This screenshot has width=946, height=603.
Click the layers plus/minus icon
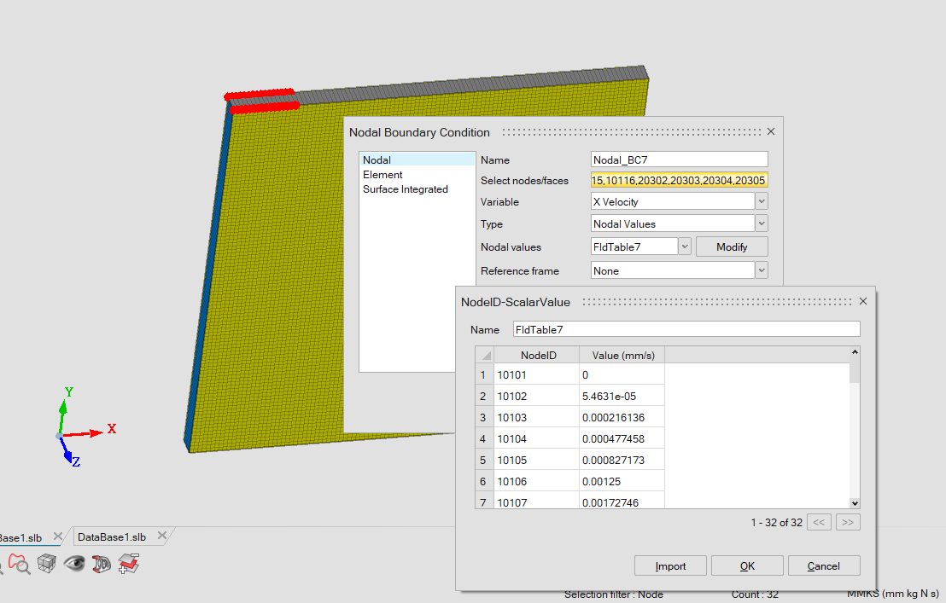click(x=129, y=564)
